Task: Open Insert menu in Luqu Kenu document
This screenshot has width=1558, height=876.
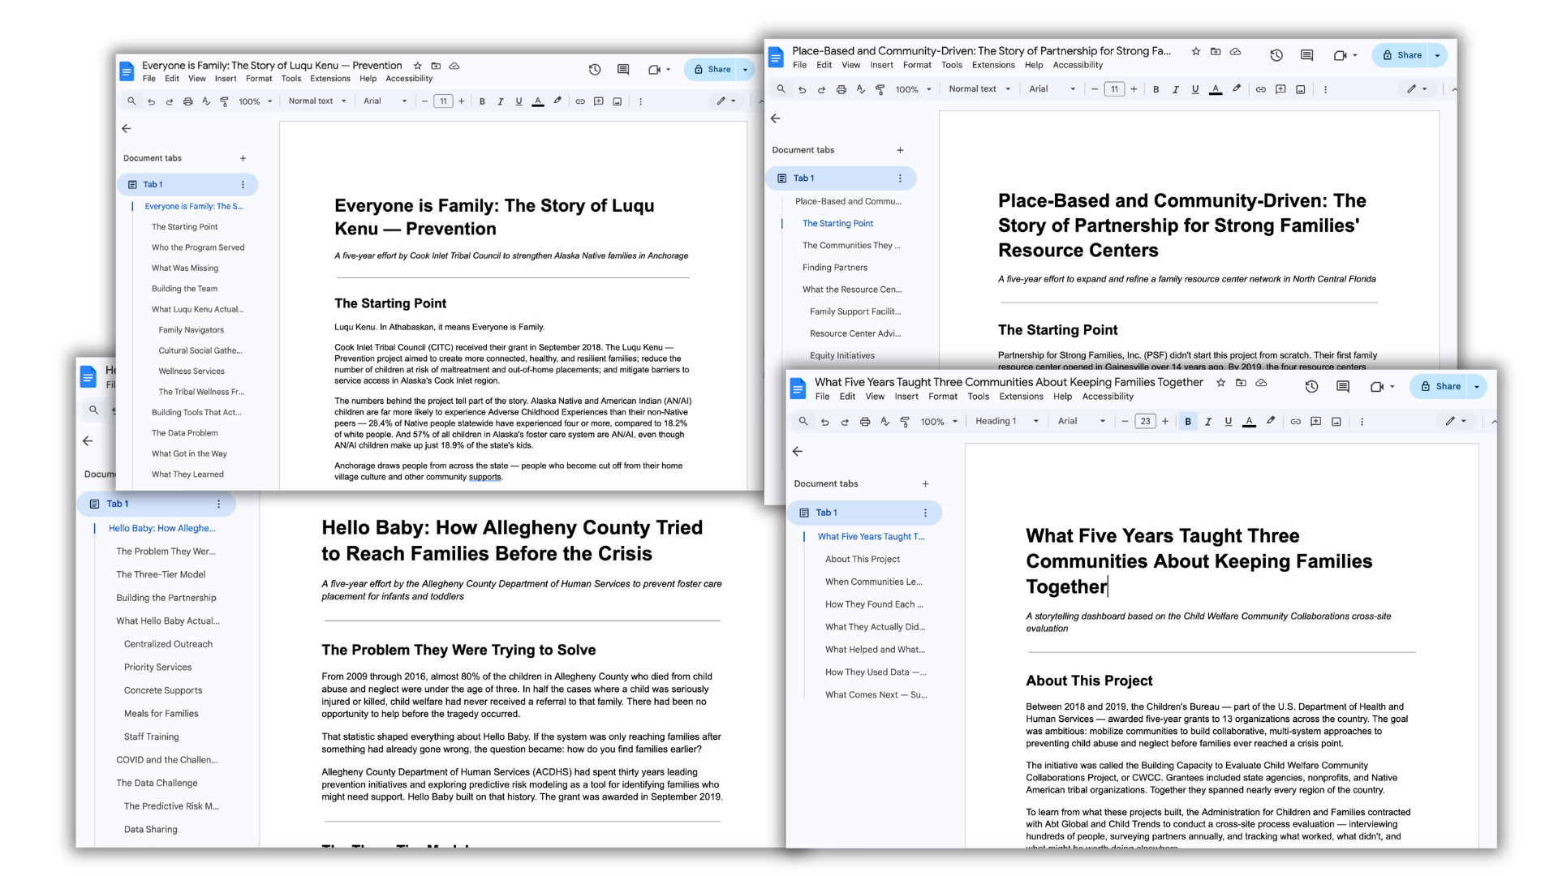Action: [x=226, y=79]
